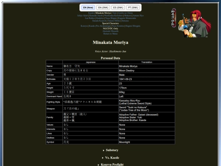Click the Japanese name cell 御名方 守矢
This screenshot has height=166, width=221.
[90, 66]
